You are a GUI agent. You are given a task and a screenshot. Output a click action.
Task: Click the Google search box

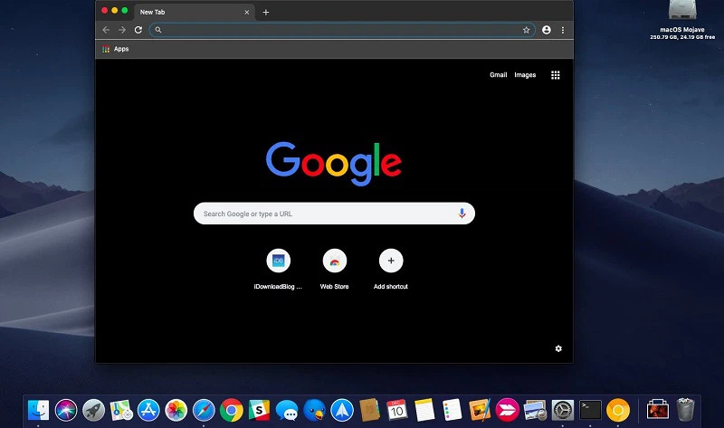(334, 214)
